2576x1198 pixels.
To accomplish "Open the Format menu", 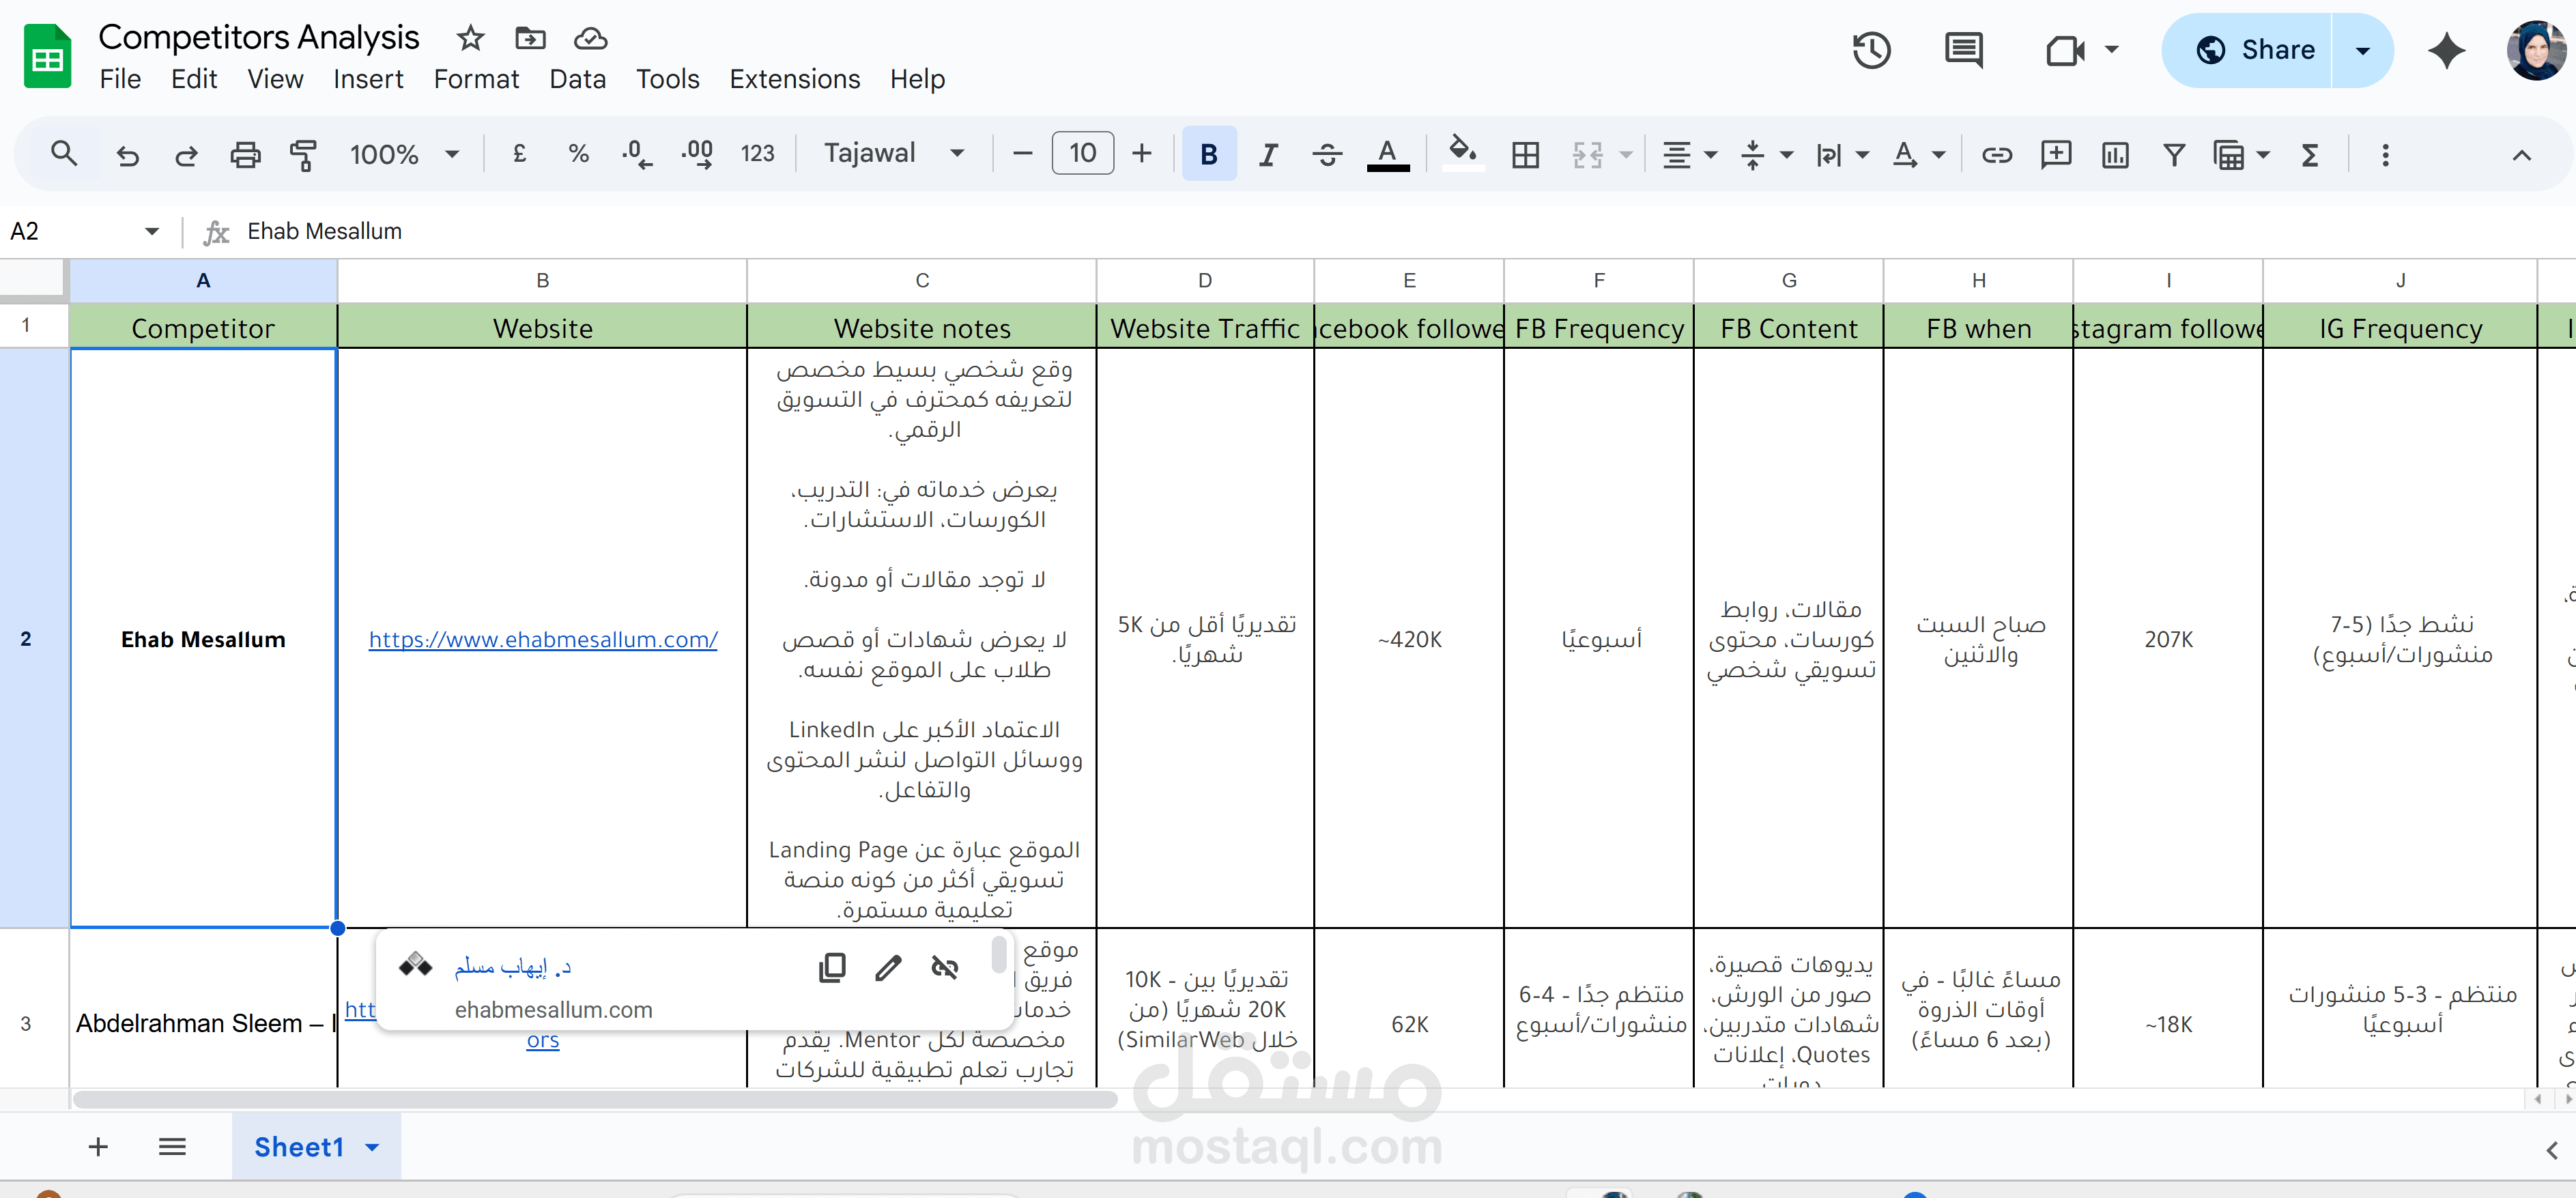I will tap(476, 79).
